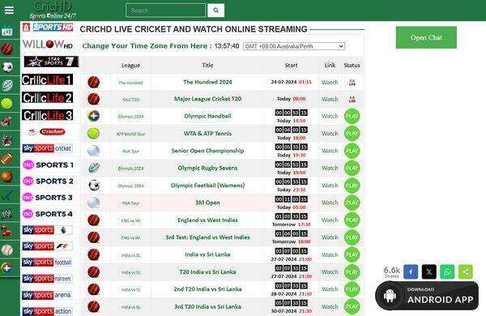Select the soccer ball sidebar icon

click(7, 66)
